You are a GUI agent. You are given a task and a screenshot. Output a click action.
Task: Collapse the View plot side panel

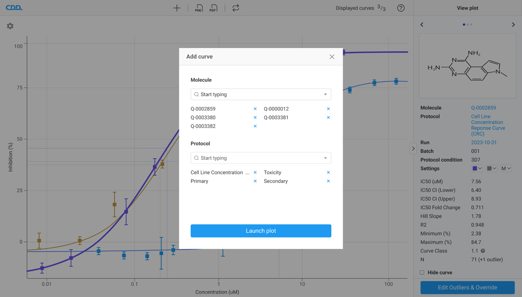(x=413, y=148)
